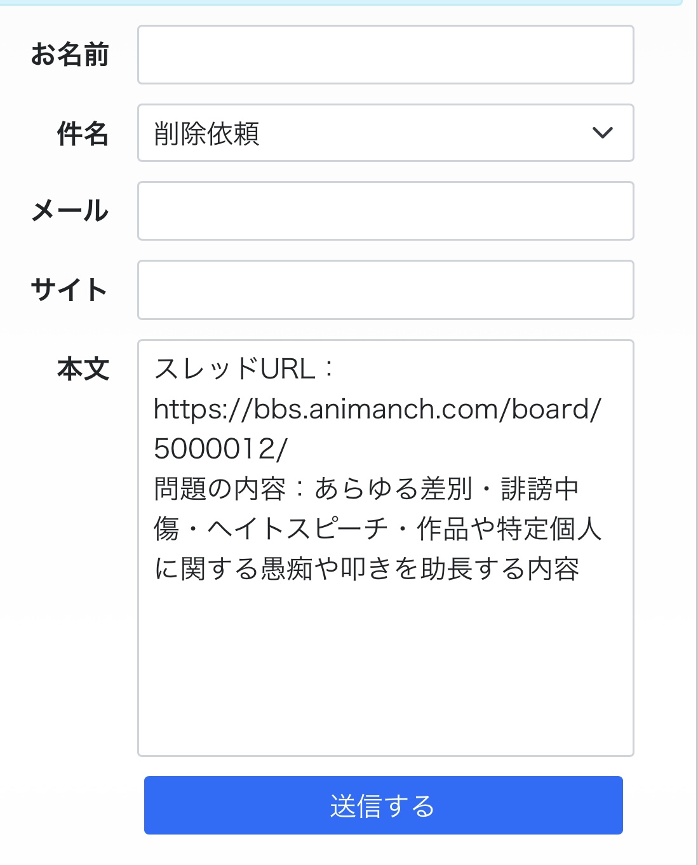698x865 pixels.
Task: Click the 削除依頼 selected option text
Action: click(207, 134)
